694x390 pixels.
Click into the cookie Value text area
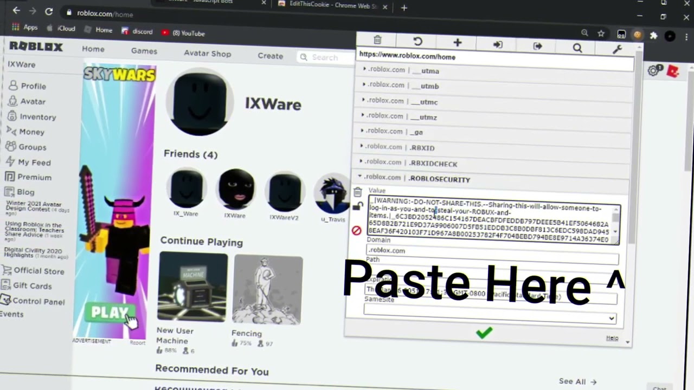(489, 221)
